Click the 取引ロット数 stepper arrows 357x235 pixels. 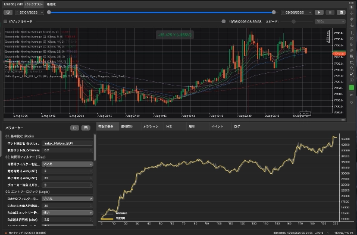pyautogui.click(x=91, y=150)
